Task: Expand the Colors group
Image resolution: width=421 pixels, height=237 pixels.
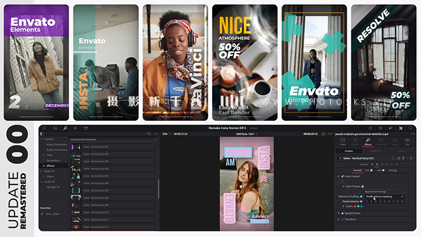Action: coord(343,206)
